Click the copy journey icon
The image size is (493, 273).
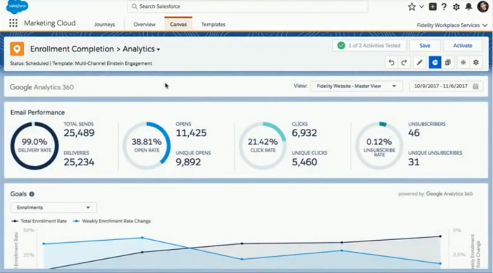448,63
